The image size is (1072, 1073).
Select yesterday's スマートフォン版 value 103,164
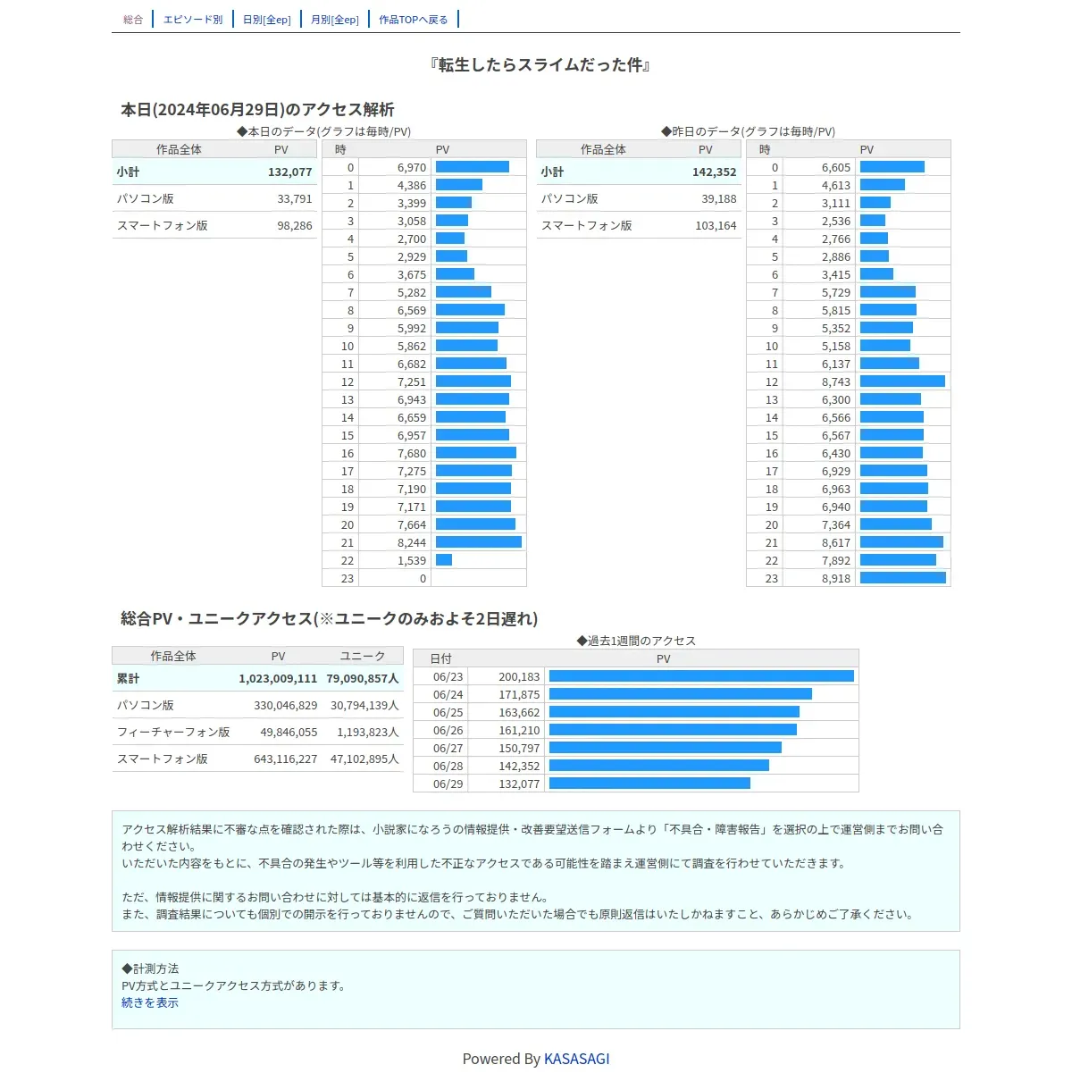click(x=716, y=226)
